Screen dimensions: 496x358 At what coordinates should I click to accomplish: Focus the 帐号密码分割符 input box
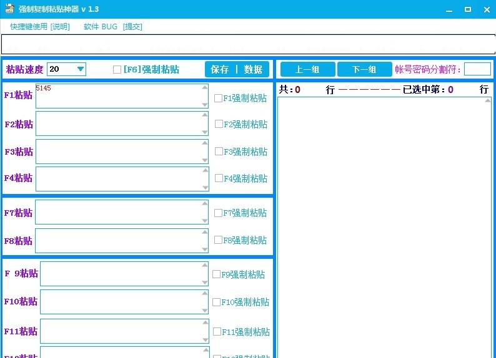[x=477, y=69]
